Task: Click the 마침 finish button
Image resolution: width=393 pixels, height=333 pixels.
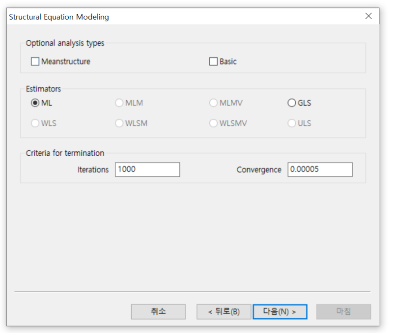Action: tap(343, 312)
